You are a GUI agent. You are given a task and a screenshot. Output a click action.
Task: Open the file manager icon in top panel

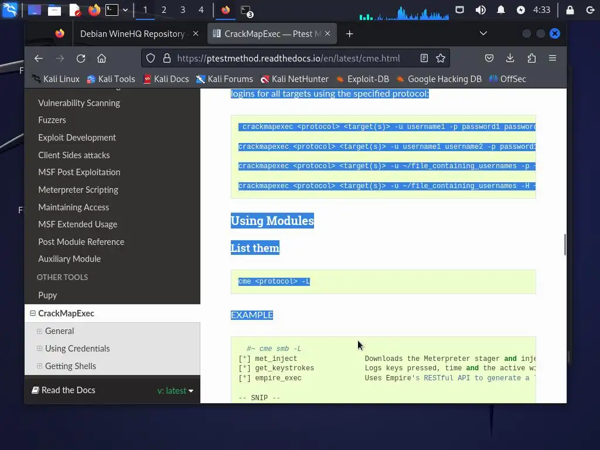pyautogui.click(x=54, y=10)
